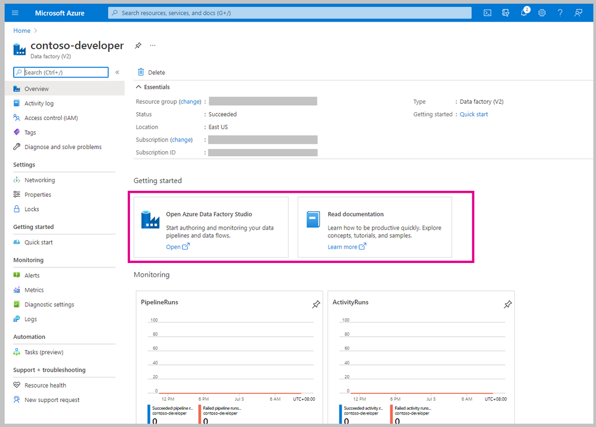The width and height of the screenshot is (596, 427).
Task: Open the notifications bell
Action: pyautogui.click(x=524, y=13)
